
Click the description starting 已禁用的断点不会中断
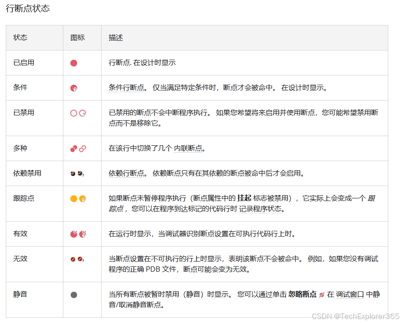click(244, 118)
